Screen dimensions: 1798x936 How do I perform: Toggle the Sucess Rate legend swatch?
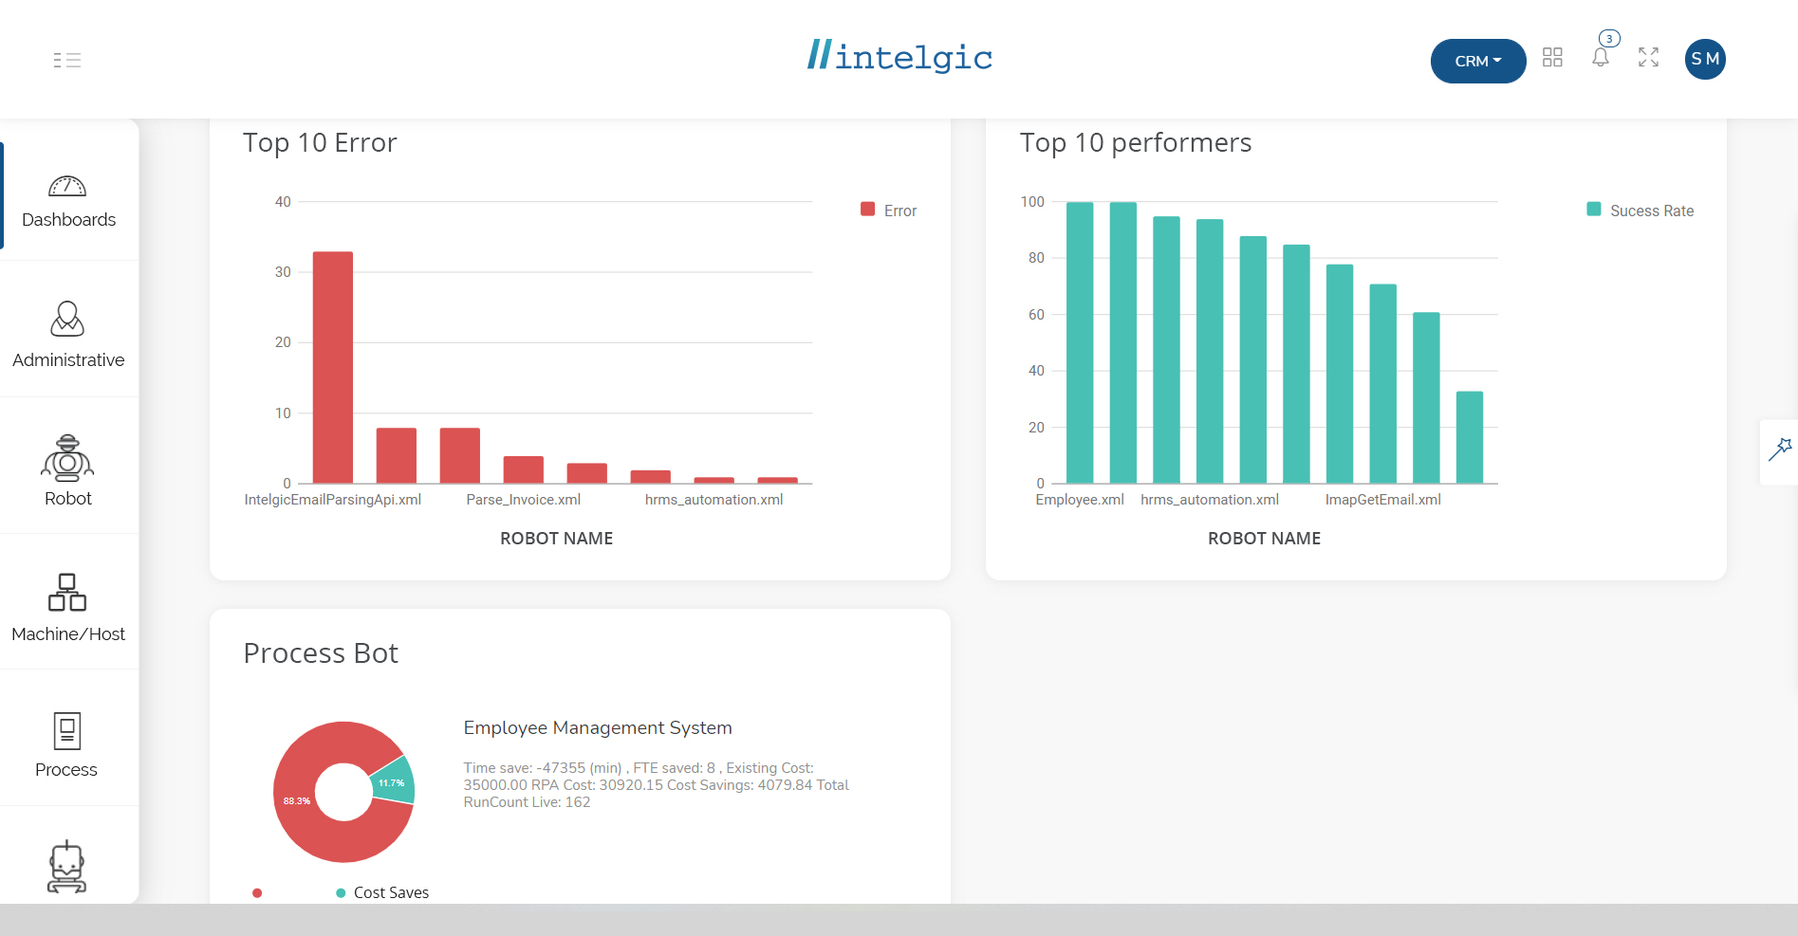(1594, 210)
